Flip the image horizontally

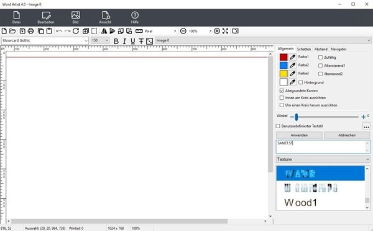[104, 31]
